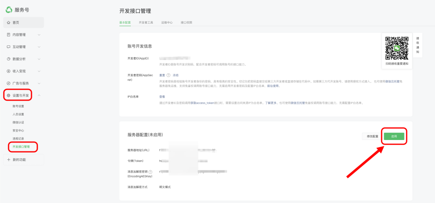Viewport: 435px width, 203px height.
Task: Expand the 数据分析 section arrow
Action: [39, 59]
